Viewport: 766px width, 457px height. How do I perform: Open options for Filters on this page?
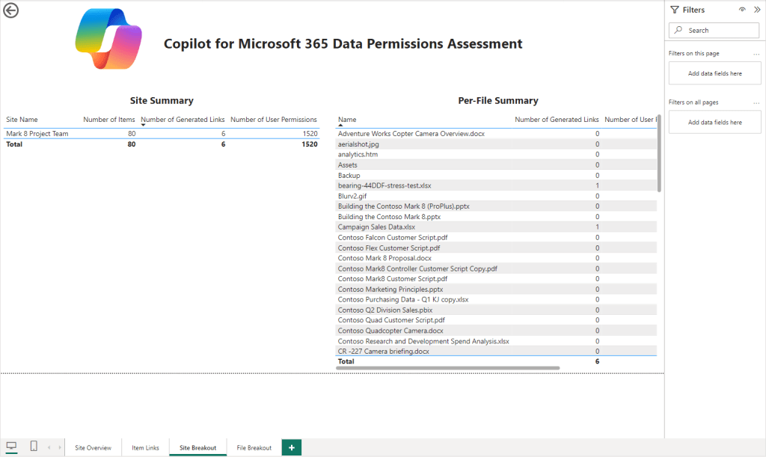[756, 54]
